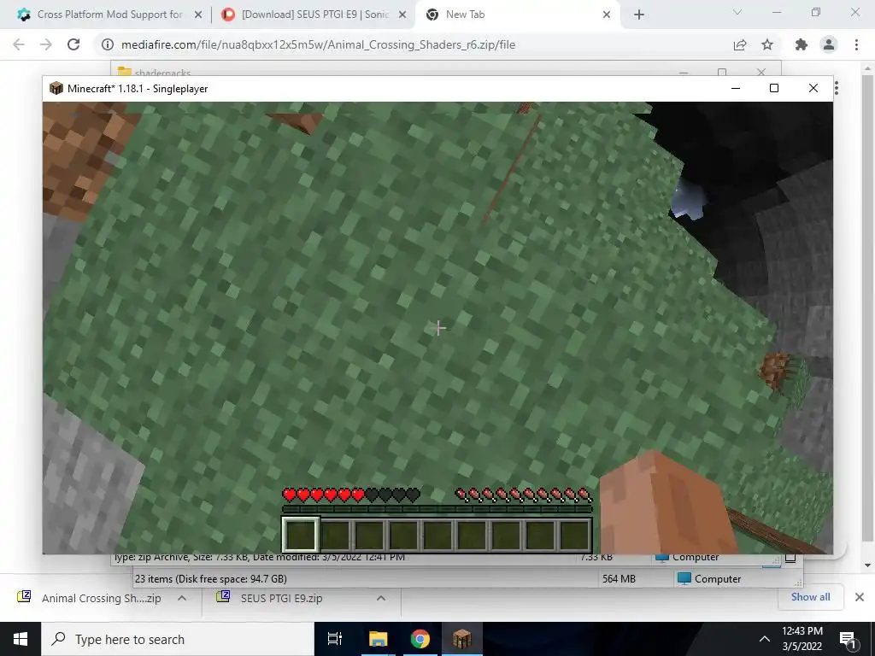The image size is (875, 656).
Task: Open Task View on taskbar
Action: point(335,639)
